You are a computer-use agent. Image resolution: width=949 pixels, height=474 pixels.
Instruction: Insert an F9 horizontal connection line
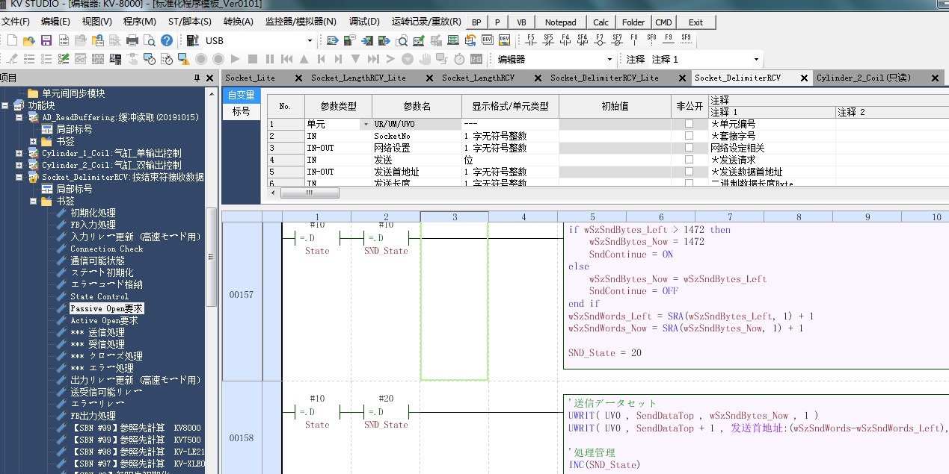(x=669, y=40)
